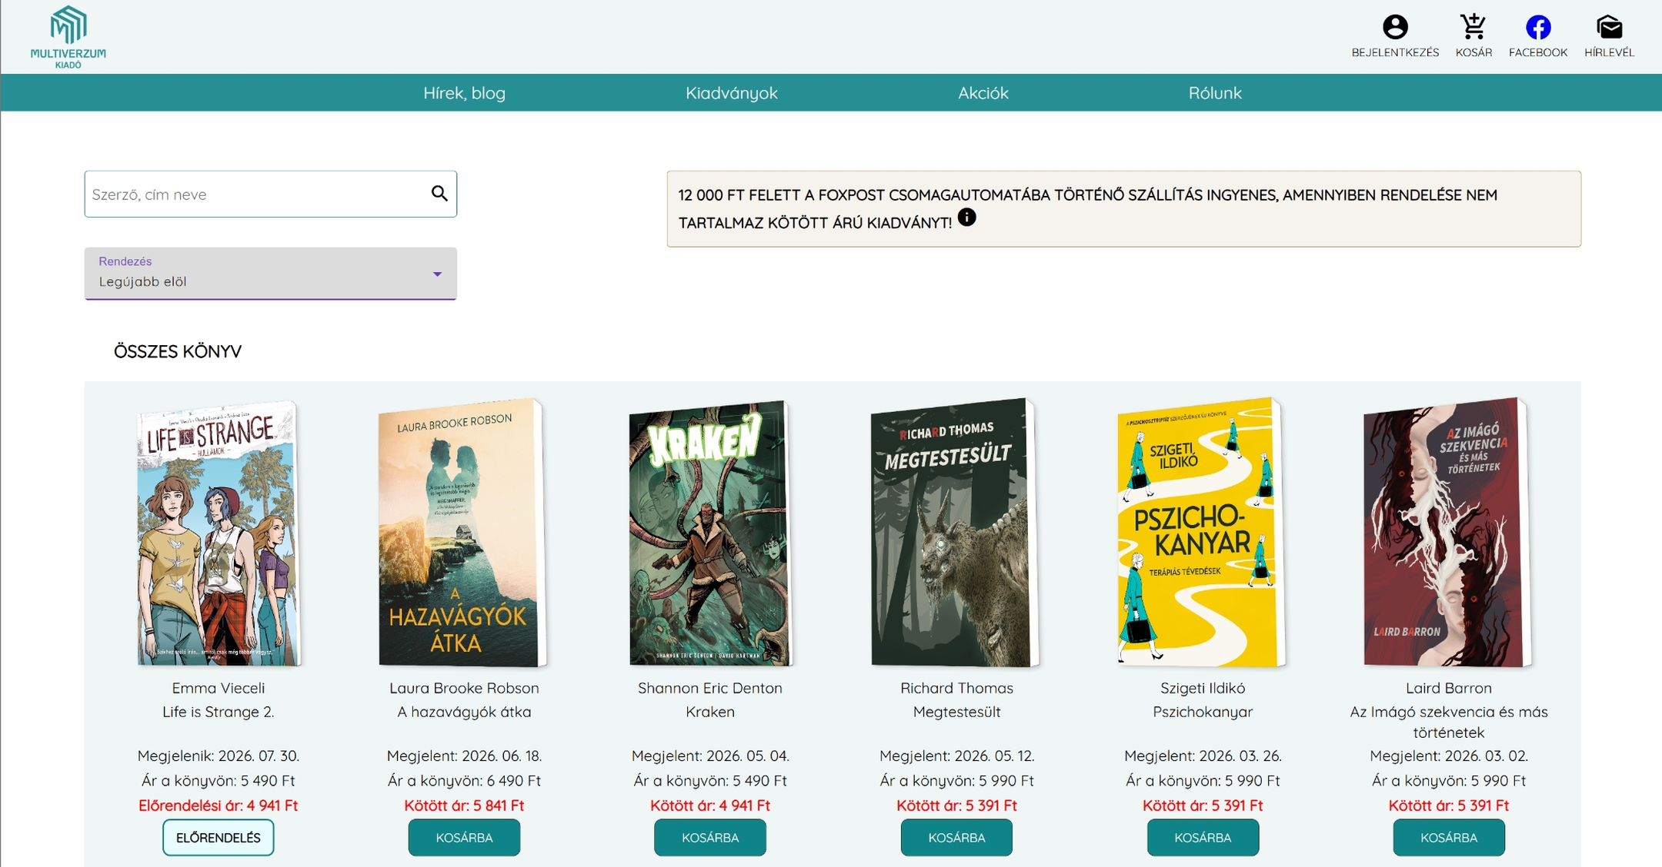Click the info icon in shipping notice
Viewport: 1662px width, 867px height.
[967, 218]
